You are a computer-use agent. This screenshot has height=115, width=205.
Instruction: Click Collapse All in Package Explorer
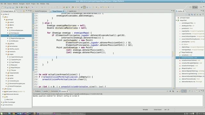pyautogui.click(x=21, y=11)
